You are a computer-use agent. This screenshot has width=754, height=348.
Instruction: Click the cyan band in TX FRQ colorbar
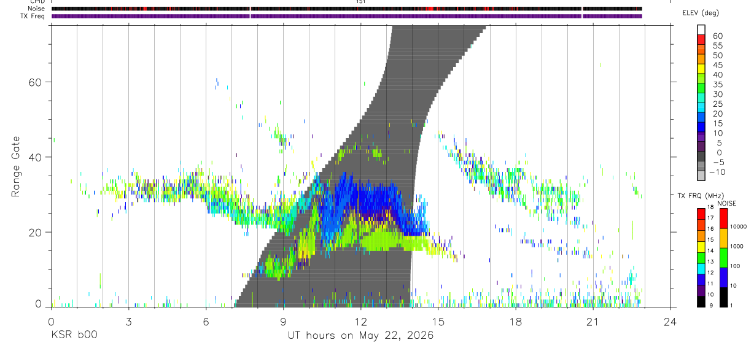coord(701,269)
